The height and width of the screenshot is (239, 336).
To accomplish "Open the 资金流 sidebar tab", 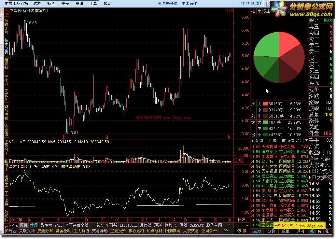I will (7, 130).
